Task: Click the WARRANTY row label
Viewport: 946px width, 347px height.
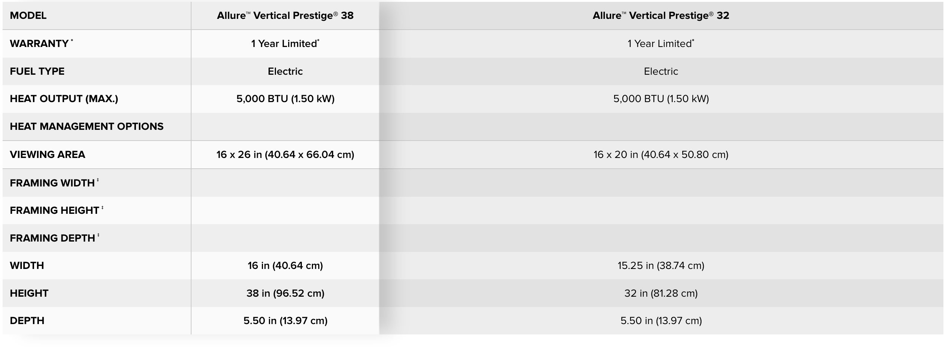Action: tap(39, 44)
